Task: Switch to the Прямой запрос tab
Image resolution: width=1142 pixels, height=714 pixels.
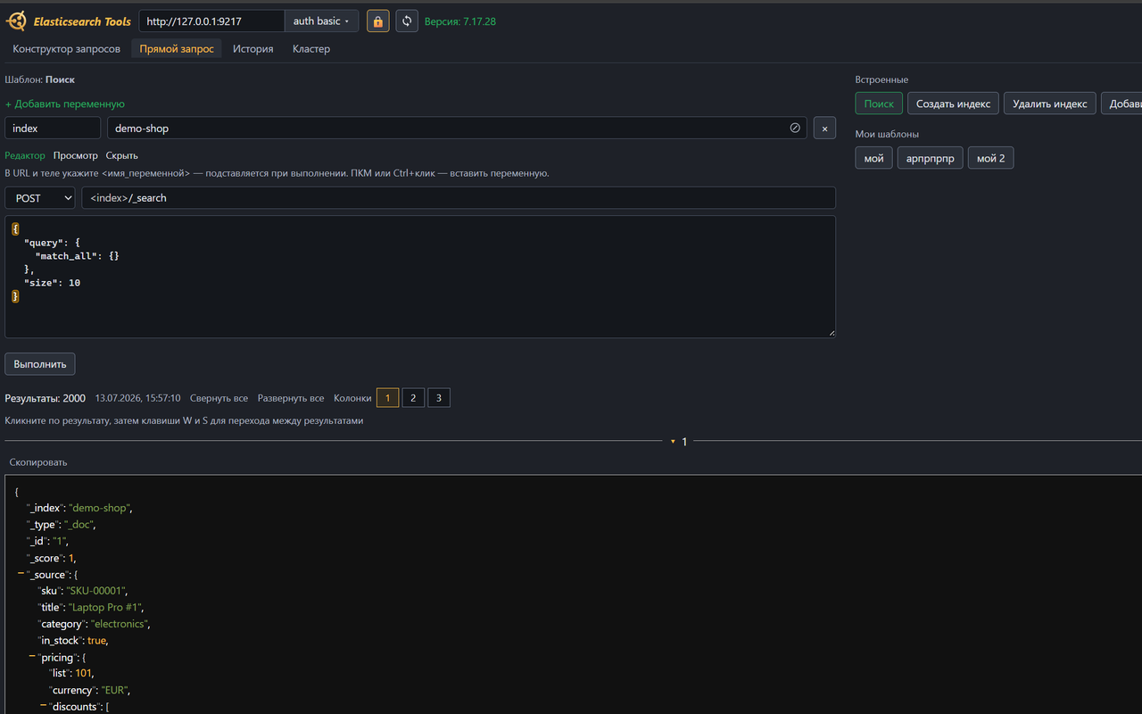Action: point(177,49)
